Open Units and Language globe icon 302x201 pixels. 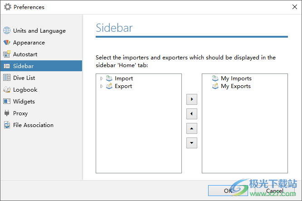click(7, 30)
